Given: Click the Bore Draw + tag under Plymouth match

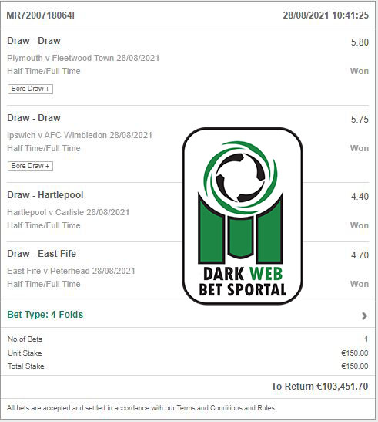Looking at the screenshot, I should 30,89.
